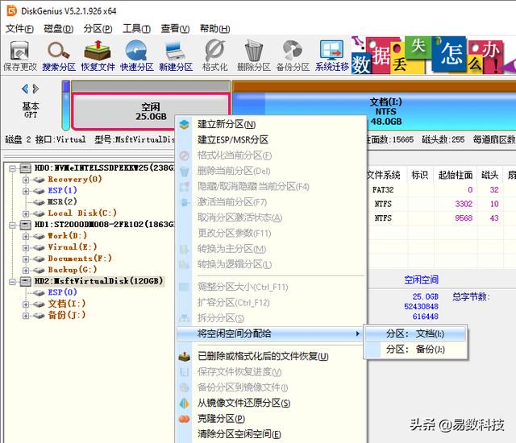Image resolution: width=516 pixels, height=443 pixels.
Task: Open the 分区(P) menu
Action: tap(98, 29)
